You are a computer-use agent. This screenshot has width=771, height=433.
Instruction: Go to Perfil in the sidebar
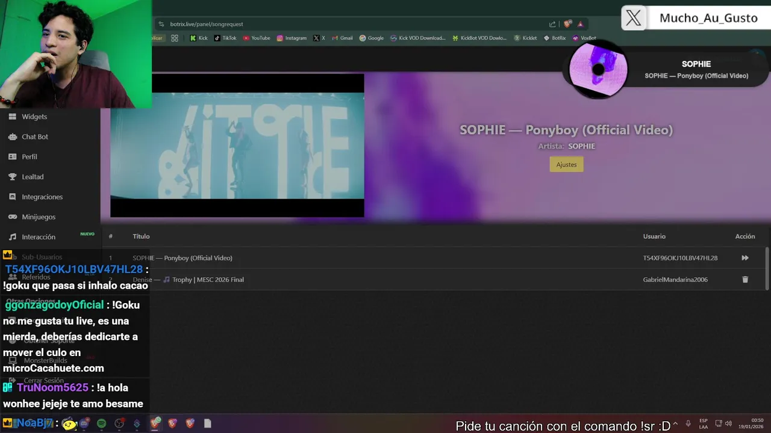(x=30, y=156)
